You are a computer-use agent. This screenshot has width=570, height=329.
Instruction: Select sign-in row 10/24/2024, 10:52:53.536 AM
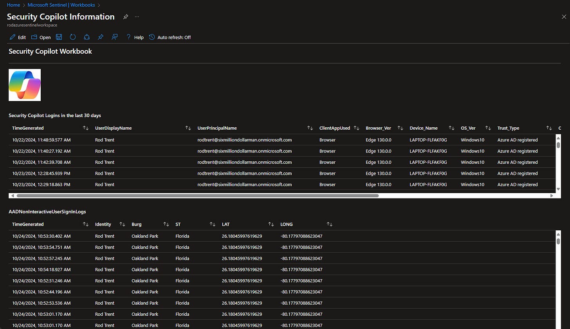click(x=282, y=303)
